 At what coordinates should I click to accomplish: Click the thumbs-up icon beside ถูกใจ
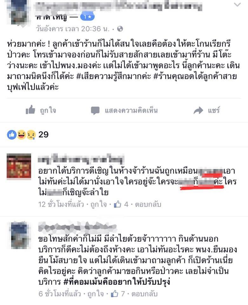tap(30, 110)
